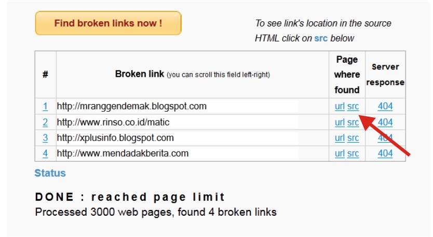Image resolution: width=433 pixels, height=237 pixels.
Task: Open row number 2 link
Action: (45, 122)
